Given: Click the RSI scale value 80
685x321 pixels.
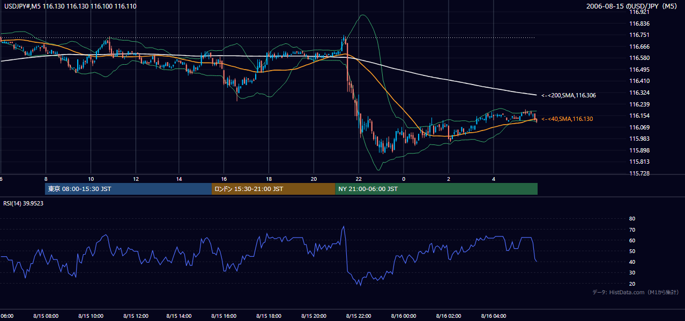Looking at the screenshot, I should click(632, 219).
